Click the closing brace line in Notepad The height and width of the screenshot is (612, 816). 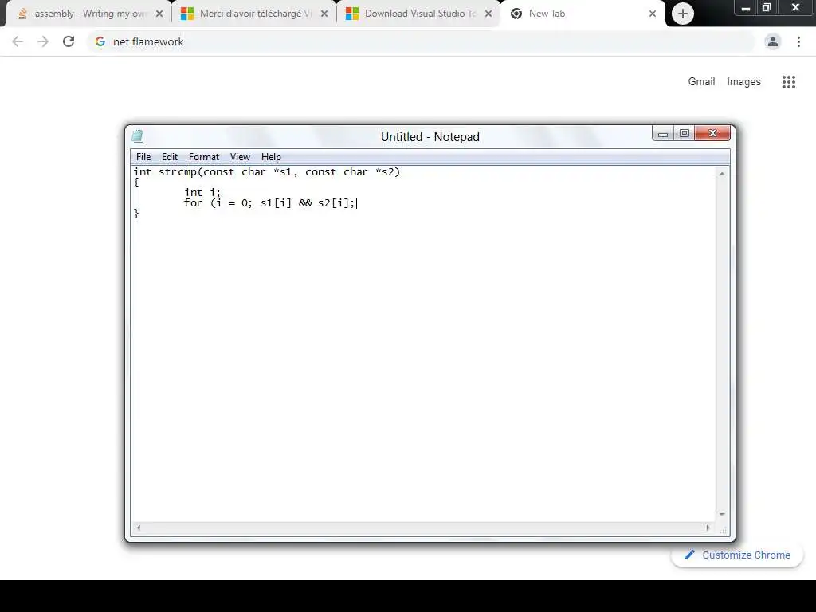click(136, 214)
